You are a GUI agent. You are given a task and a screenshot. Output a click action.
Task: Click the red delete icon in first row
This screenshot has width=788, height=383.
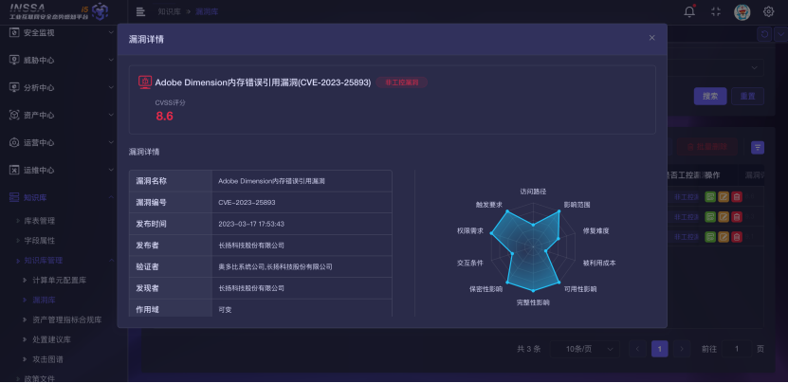[x=736, y=196]
